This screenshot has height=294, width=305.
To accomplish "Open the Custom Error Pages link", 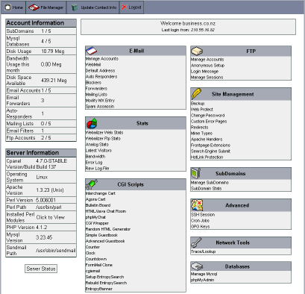I will pyautogui.click(x=209, y=122).
